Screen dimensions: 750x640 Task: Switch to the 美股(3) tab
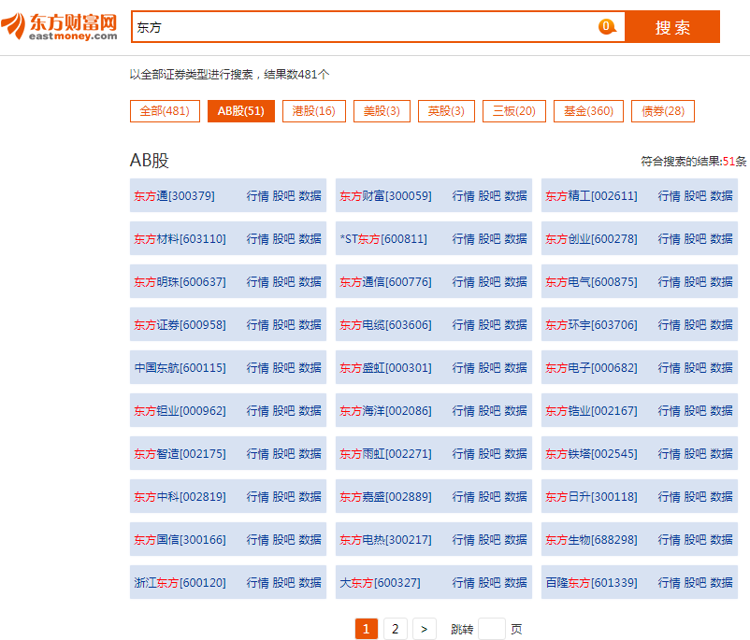coord(382,111)
